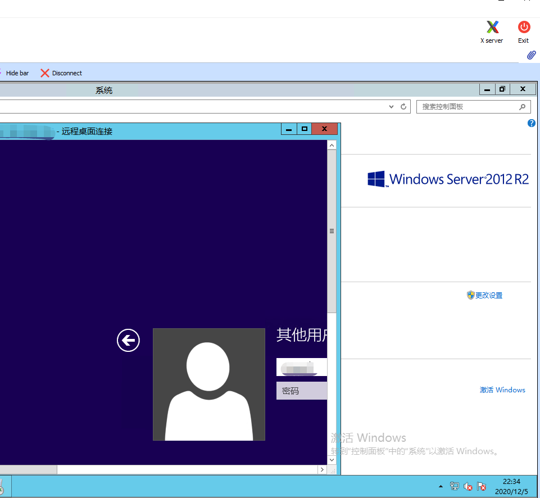The image size is (540, 498).
Task: Minimize the System control panel window
Action: [487, 89]
